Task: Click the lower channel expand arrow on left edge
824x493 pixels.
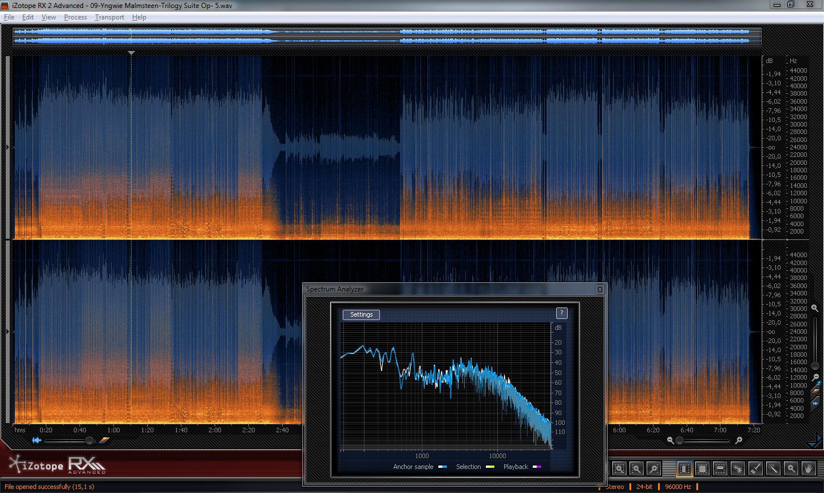Action: point(7,332)
